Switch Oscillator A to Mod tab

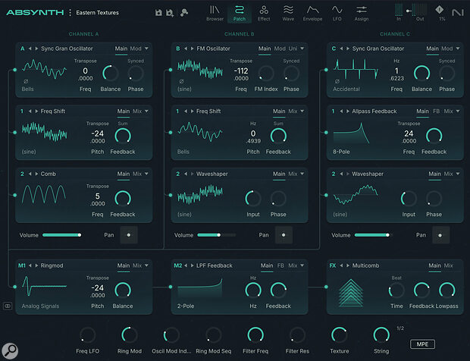[136, 49]
